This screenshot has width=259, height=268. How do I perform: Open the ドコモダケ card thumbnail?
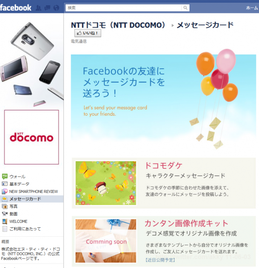106,183
